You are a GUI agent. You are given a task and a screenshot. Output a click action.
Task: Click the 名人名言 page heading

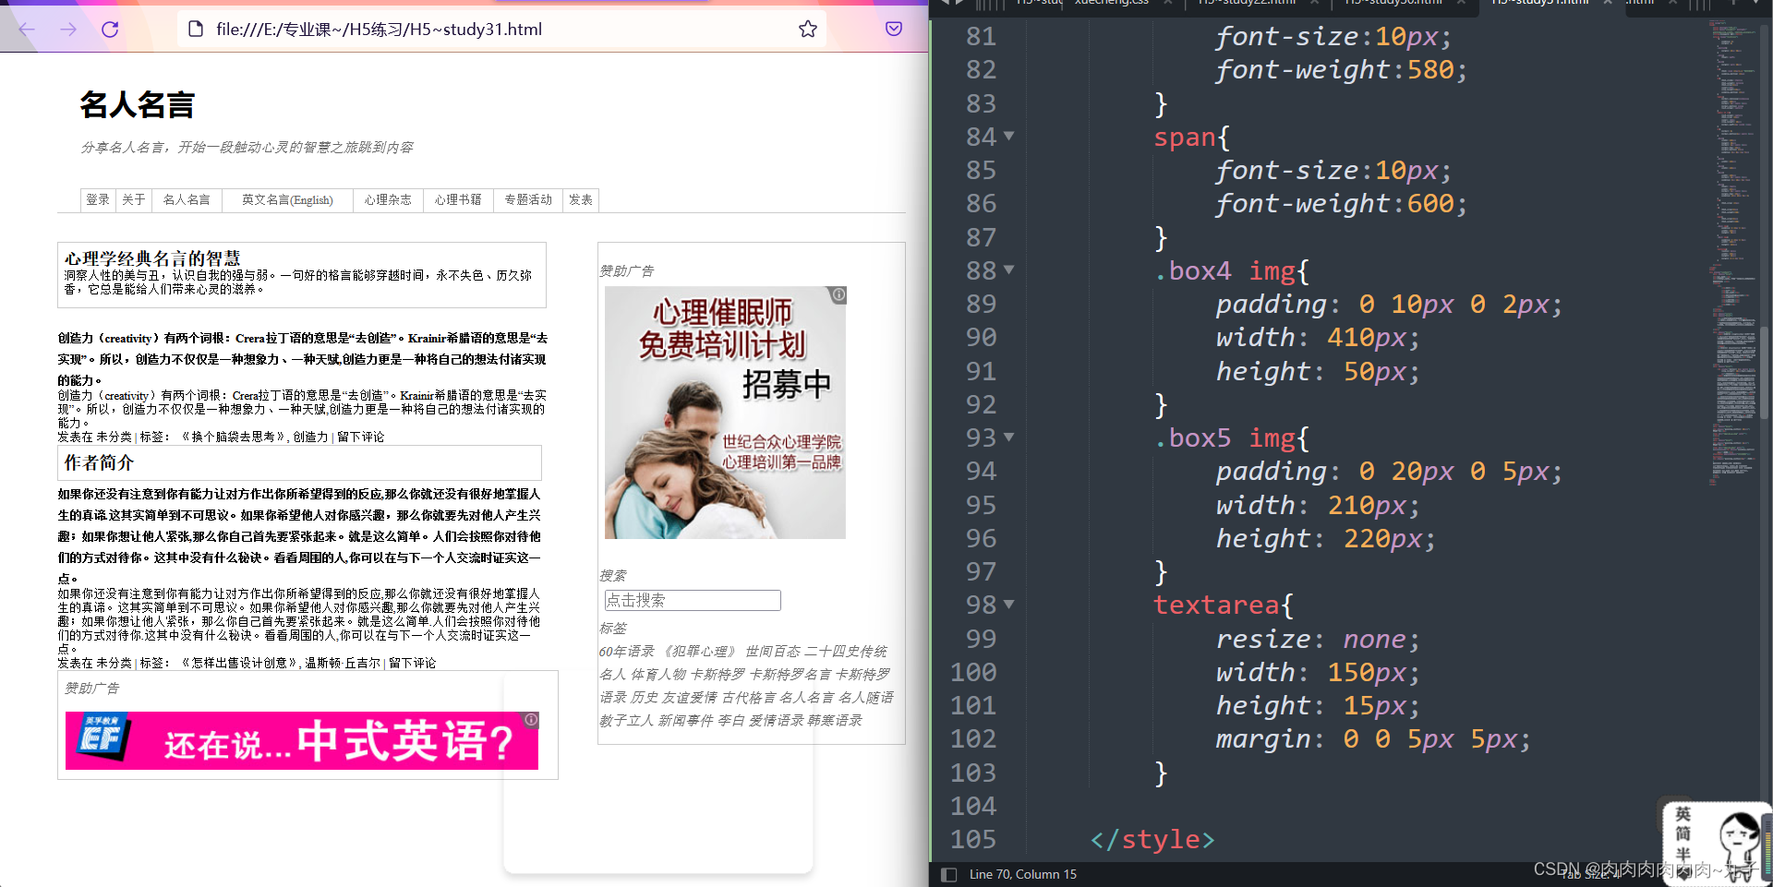pyautogui.click(x=137, y=105)
